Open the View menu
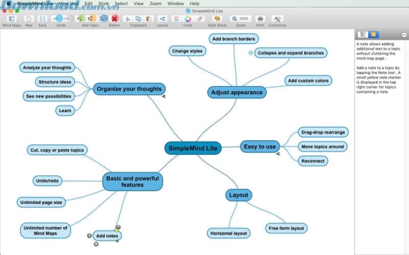Viewport: 409px width, 255px height. point(139,3)
